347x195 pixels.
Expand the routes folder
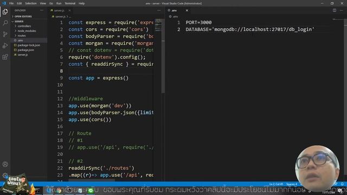(22, 36)
